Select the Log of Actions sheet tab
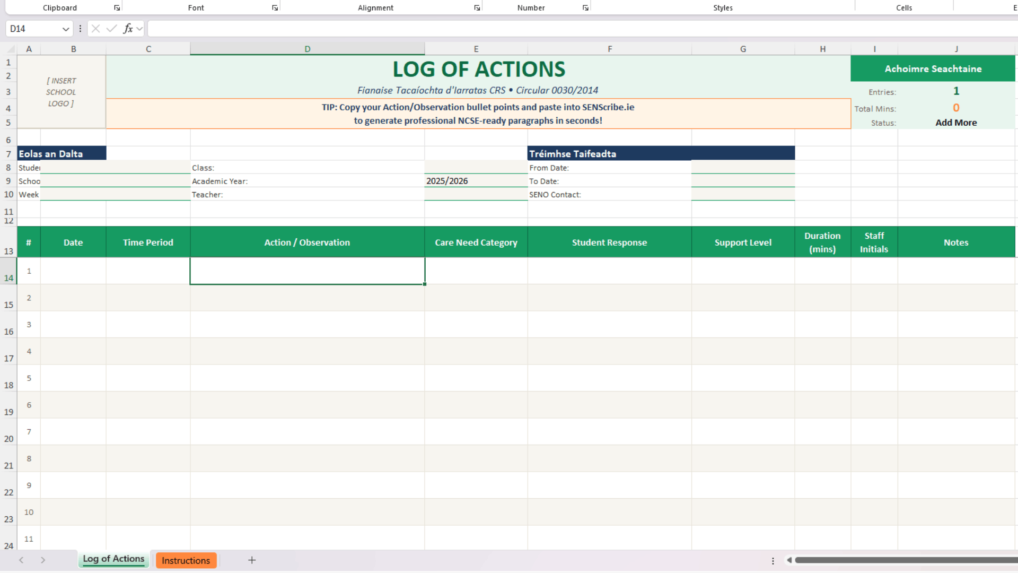 point(113,559)
